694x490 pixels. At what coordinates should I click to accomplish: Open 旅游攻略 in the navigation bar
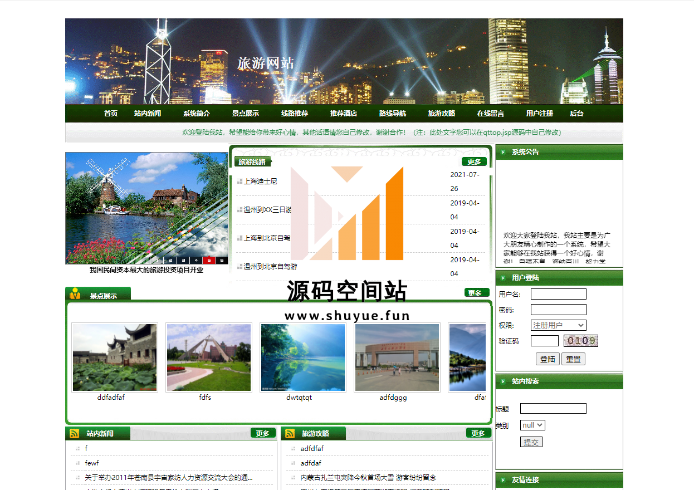[442, 114]
